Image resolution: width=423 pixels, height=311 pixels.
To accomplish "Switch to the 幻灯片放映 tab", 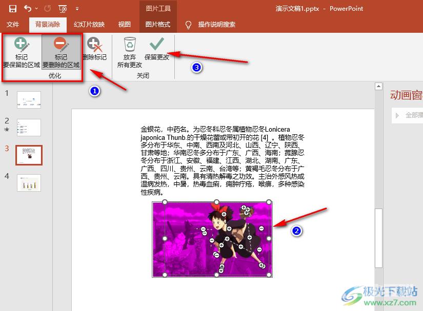I will point(89,25).
